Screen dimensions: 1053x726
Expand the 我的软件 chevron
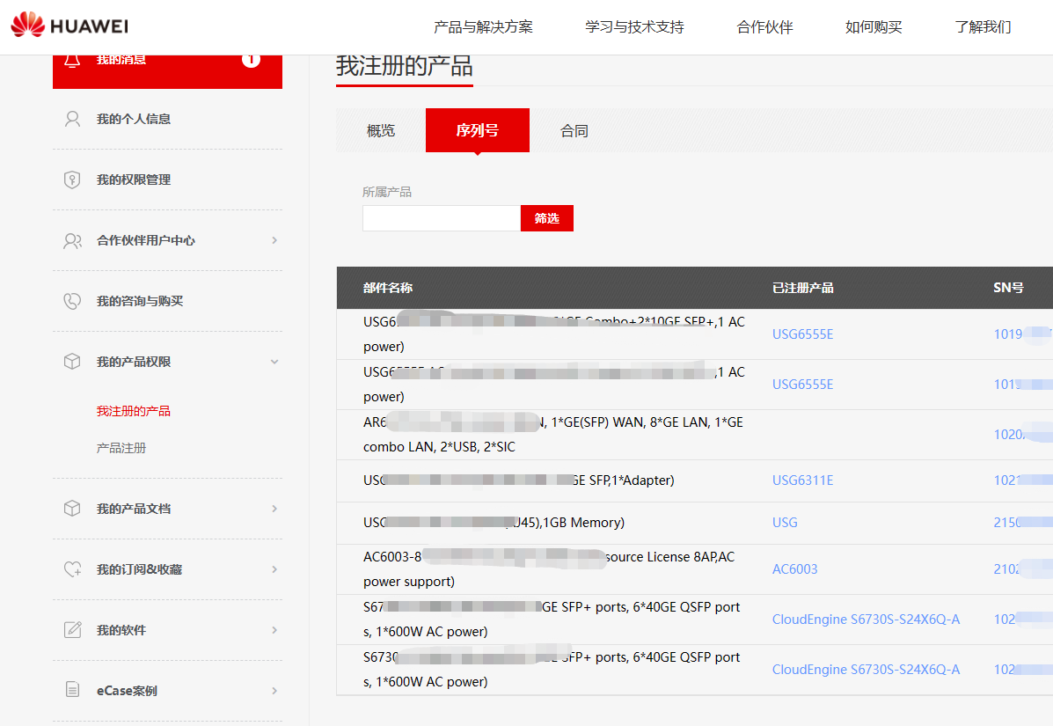coord(274,630)
